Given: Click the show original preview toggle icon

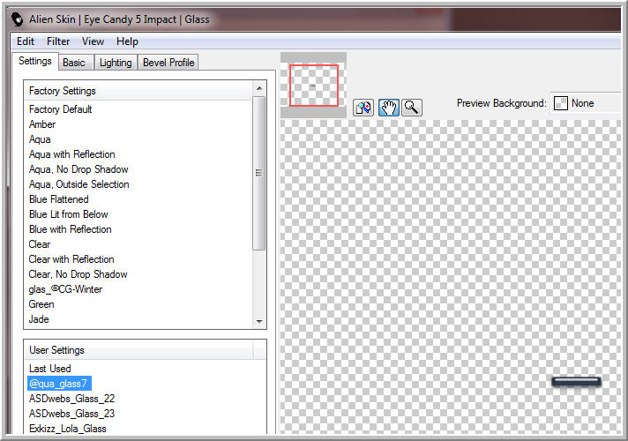Looking at the screenshot, I should pos(363,108).
